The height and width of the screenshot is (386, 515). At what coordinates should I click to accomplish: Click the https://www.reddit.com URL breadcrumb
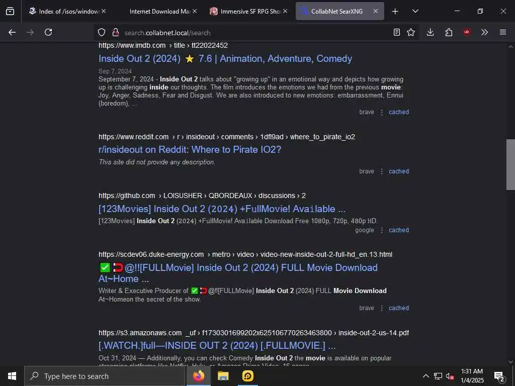tap(133, 137)
